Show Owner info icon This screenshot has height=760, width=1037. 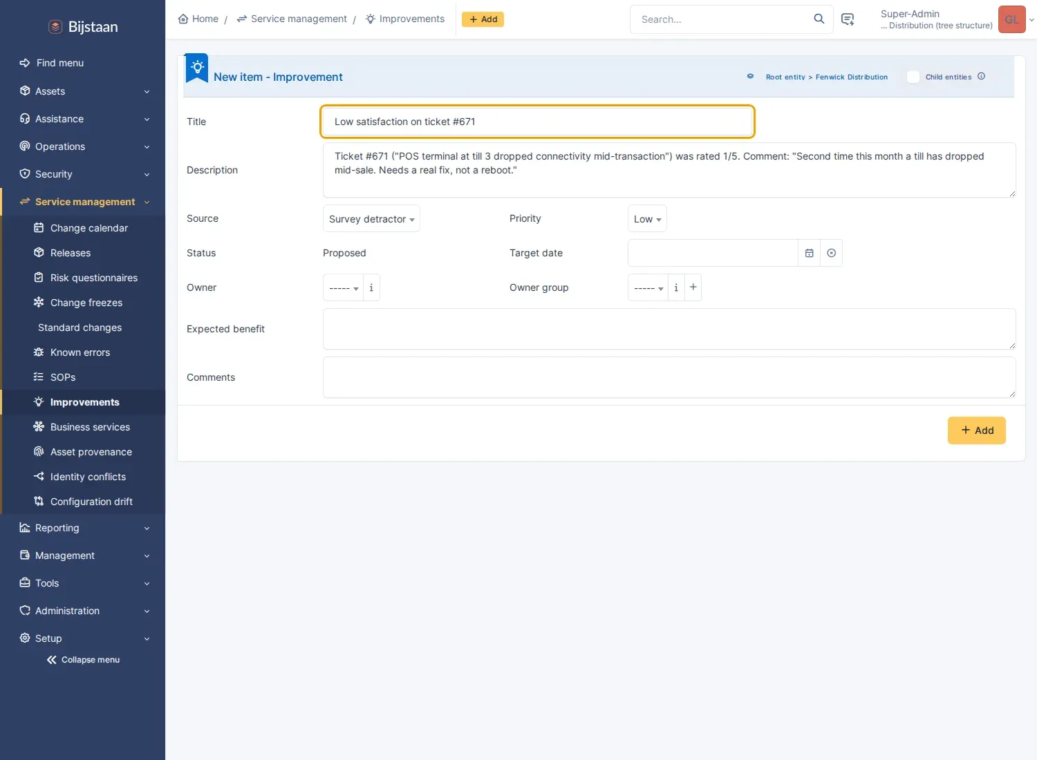[x=371, y=287]
